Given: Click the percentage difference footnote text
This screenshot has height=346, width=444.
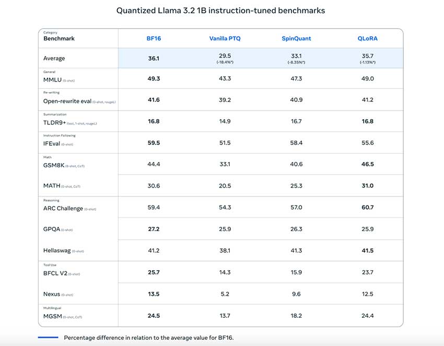Looking at the screenshot, I should pyautogui.click(x=149, y=338).
